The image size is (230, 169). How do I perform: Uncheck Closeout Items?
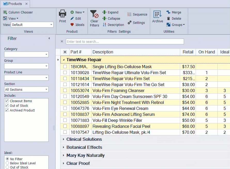(x=7, y=101)
